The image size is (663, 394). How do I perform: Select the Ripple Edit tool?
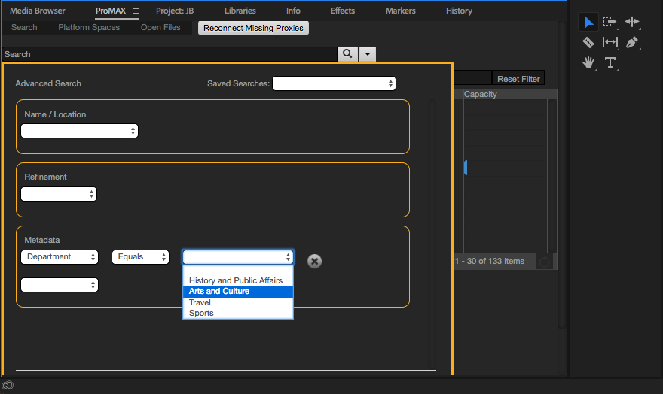631,23
